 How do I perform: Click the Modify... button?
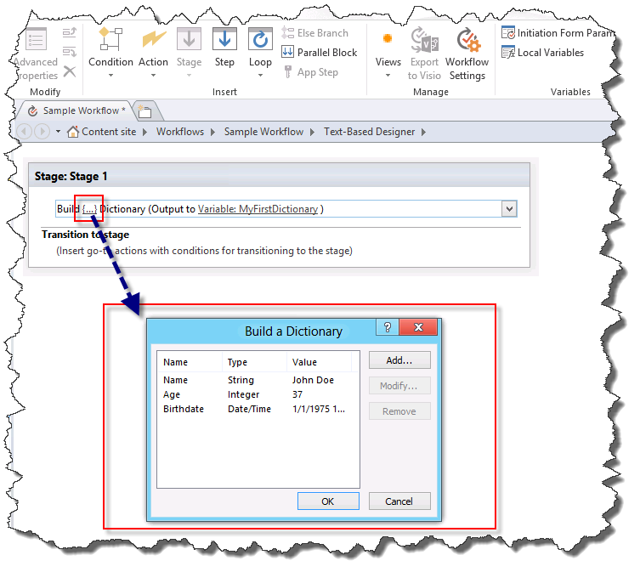399,386
